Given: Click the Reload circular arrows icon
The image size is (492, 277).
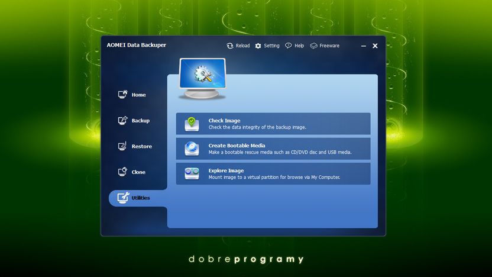Looking at the screenshot, I should [x=229, y=46].
